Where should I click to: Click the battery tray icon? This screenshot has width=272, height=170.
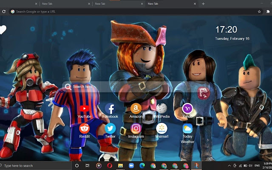(245, 166)
